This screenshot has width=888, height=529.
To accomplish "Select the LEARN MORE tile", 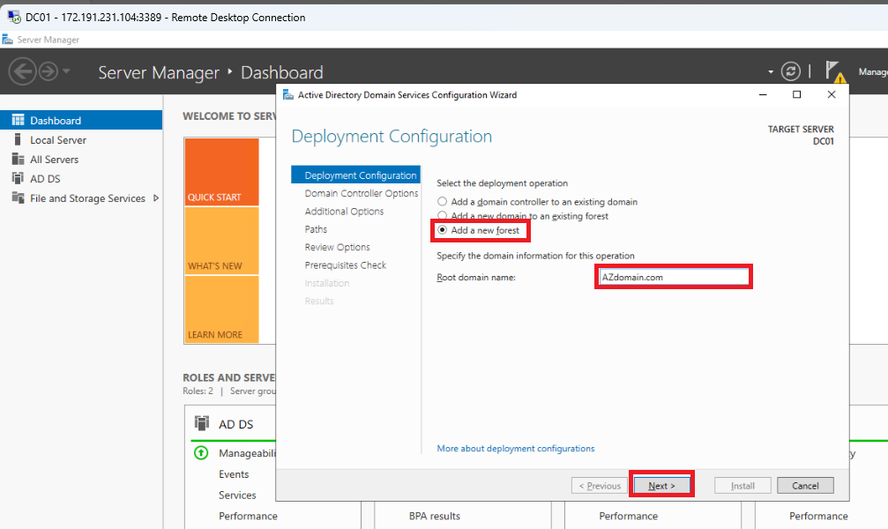I will (x=221, y=309).
